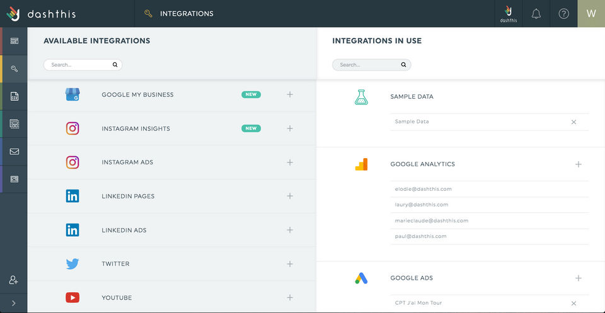Open the dashboards icon in left sidebar

coord(14,41)
